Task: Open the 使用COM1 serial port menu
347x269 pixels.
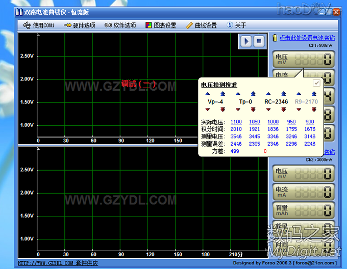Action: coord(39,25)
